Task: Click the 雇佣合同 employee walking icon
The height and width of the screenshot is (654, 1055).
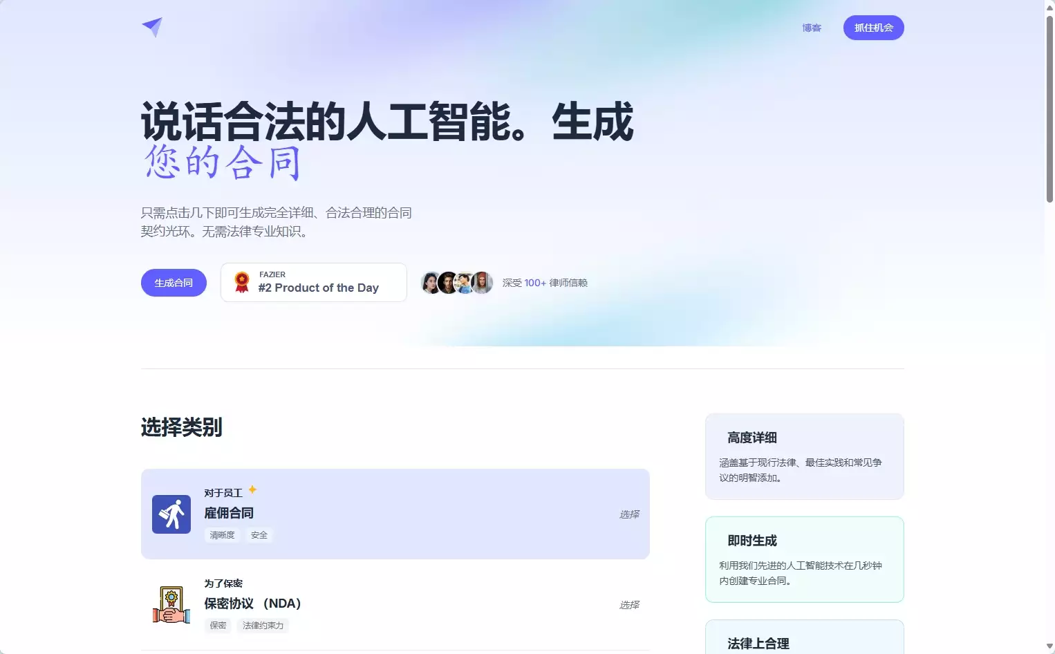Action: pyautogui.click(x=171, y=514)
